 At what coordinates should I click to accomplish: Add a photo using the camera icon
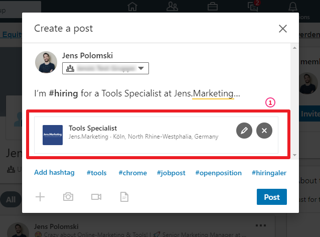[68, 197]
